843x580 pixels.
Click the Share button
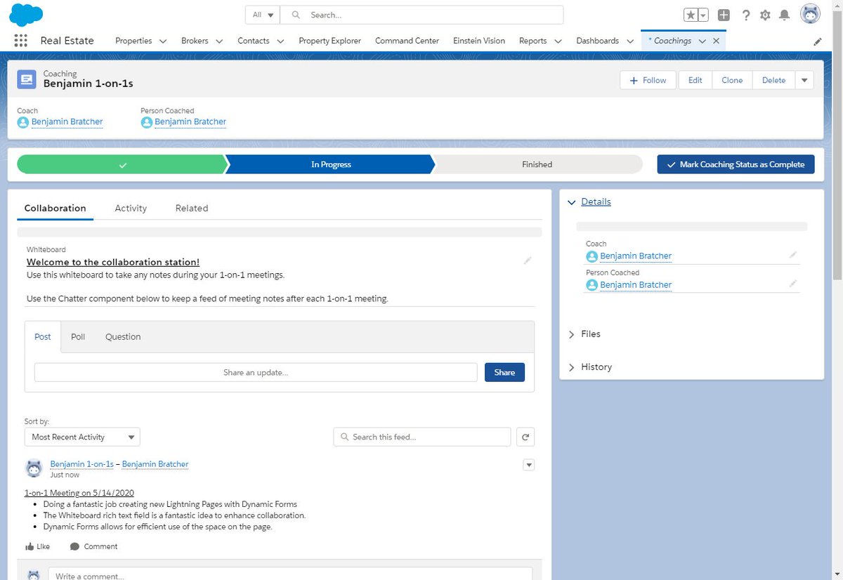click(504, 372)
